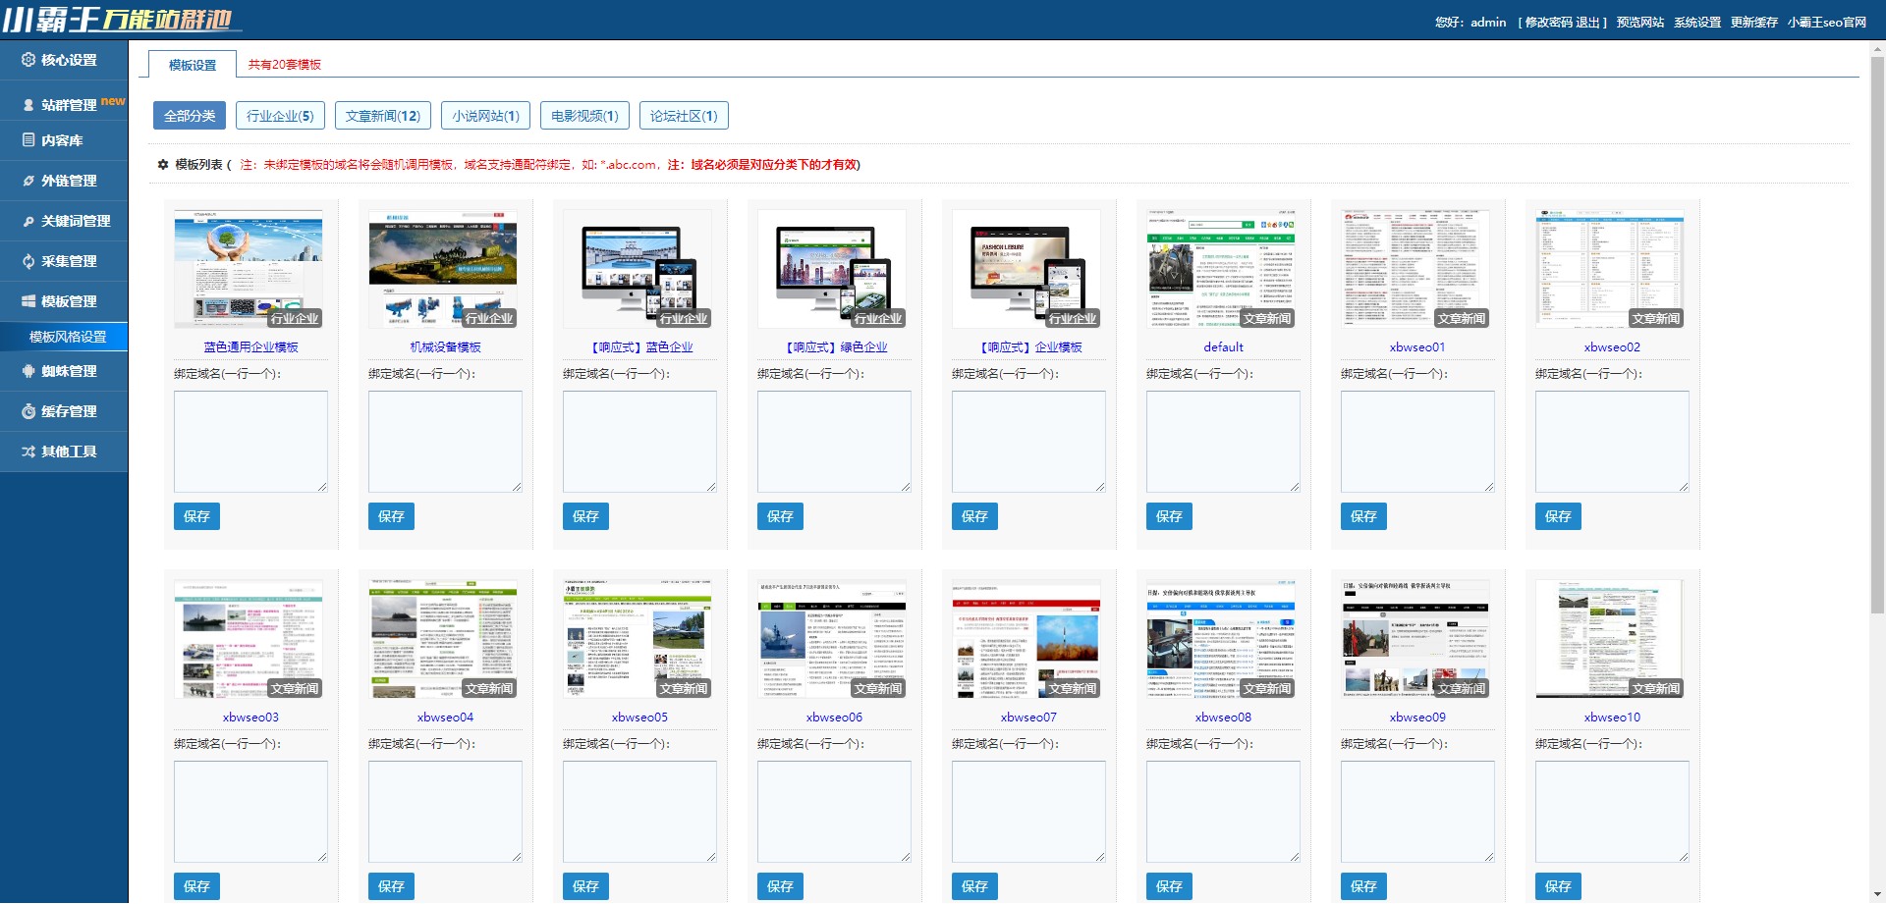Select the 全部分类 filter tab
The height and width of the screenshot is (904, 1886).
(190, 116)
